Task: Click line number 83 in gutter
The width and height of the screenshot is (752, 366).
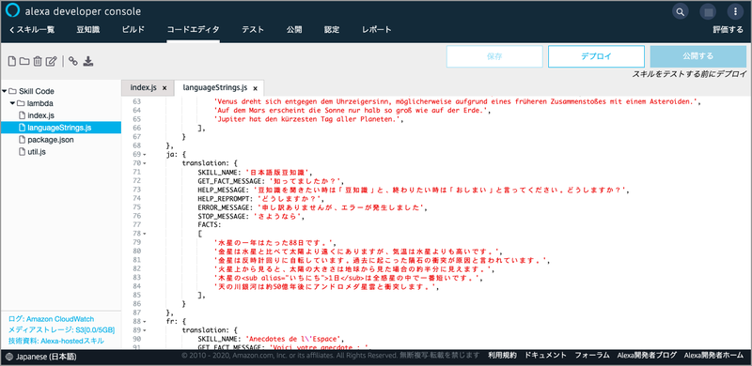Action: coord(136,278)
